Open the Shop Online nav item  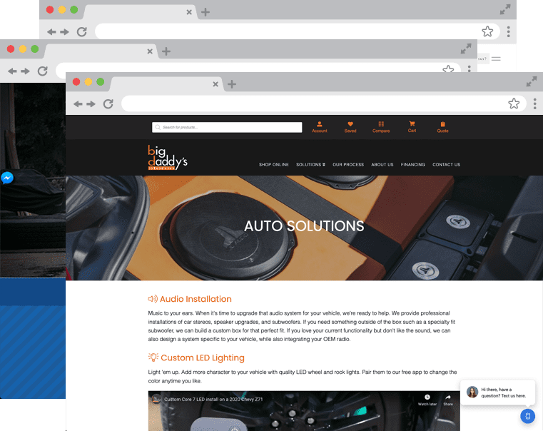click(274, 165)
